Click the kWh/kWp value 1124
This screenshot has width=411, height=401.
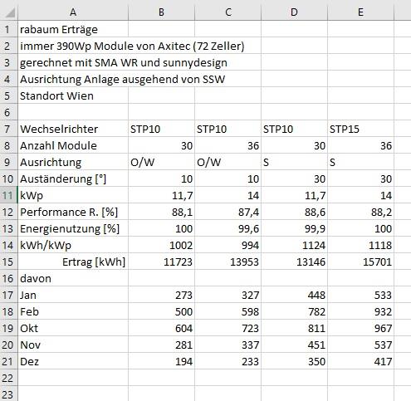(x=294, y=245)
